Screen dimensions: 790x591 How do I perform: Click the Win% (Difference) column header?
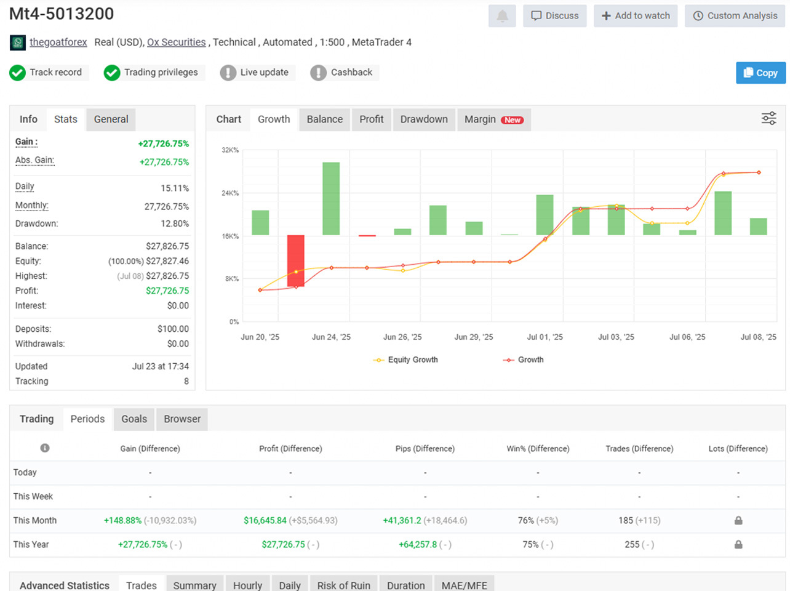click(538, 449)
